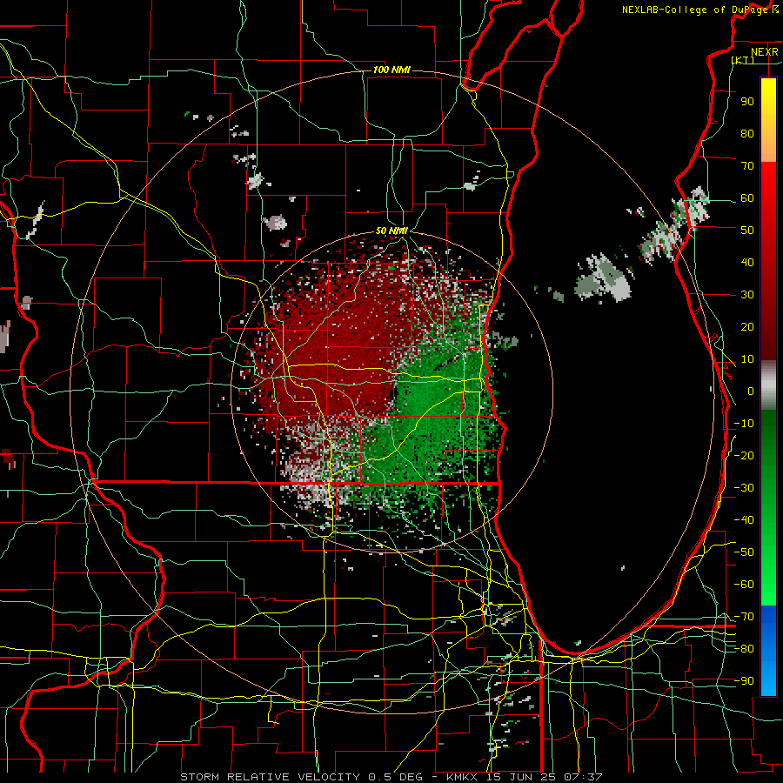Screen dimensions: 783x783
Task: Click the -90 value on the velocity scale
Action: coord(744,681)
